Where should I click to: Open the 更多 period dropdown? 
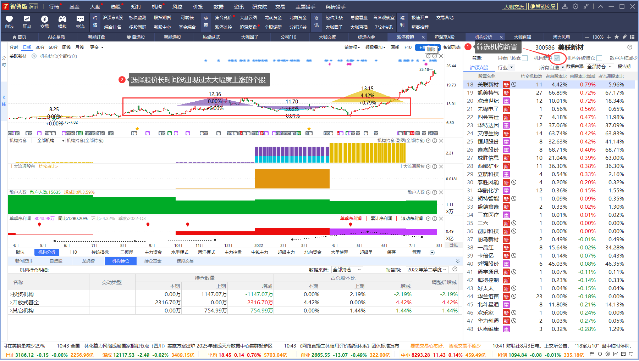pos(97,47)
